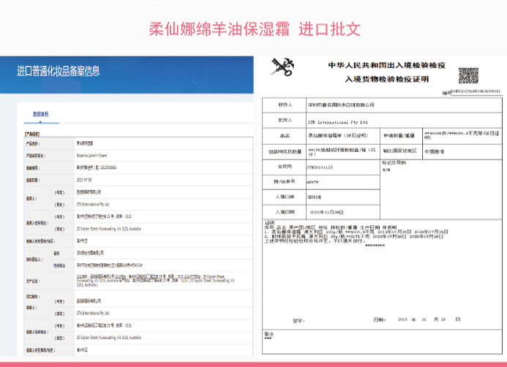Click the 收货人 label cell
This screenshot has width=507, height=367.
tap(285, 105)
